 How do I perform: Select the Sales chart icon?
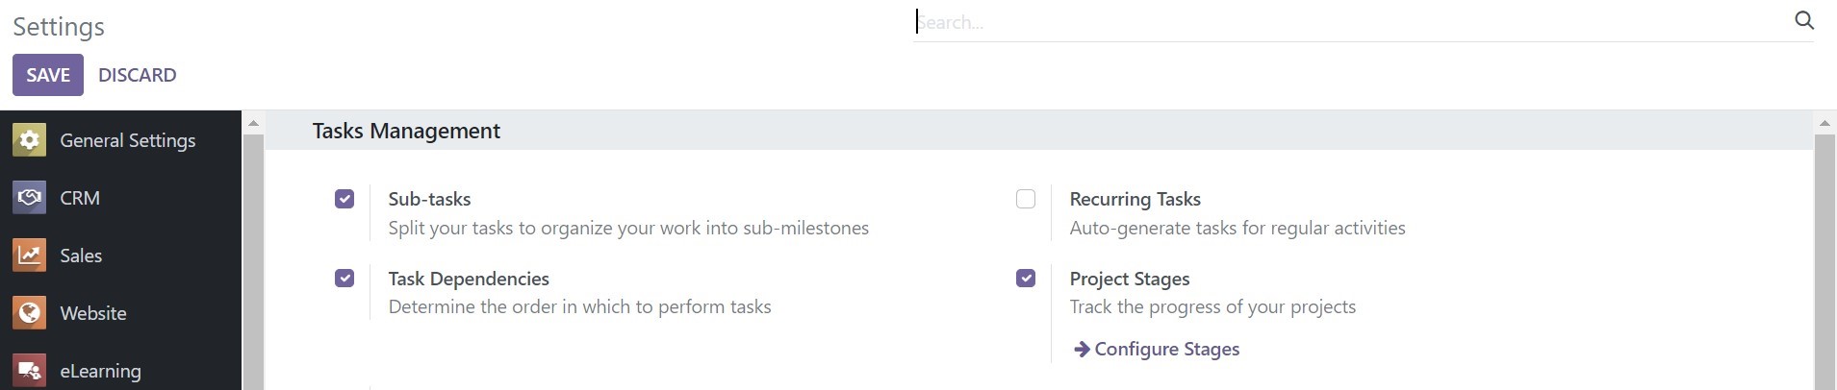(x=29, y=256)
